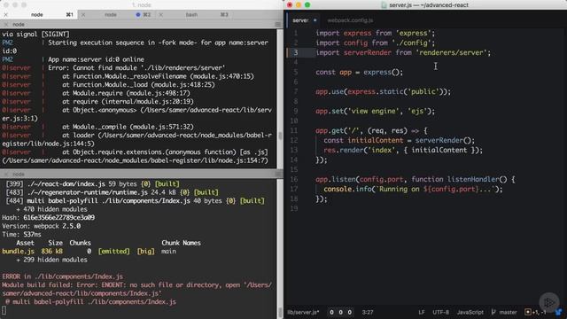567x319 pixels.
Task: Click the react-dom/index.js module line
Action: coord(92,184)
